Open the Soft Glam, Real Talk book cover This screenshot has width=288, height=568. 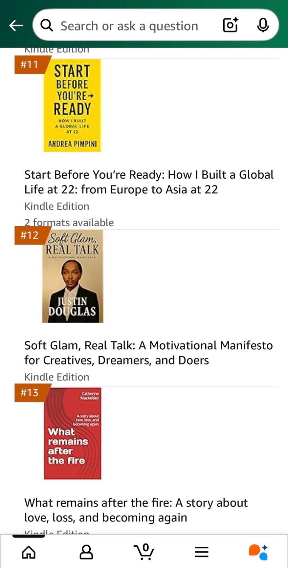pyautogui.click(x=72, y=276)
